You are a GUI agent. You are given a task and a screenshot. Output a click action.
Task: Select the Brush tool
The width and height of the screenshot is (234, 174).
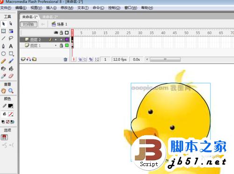click(11, 61)
